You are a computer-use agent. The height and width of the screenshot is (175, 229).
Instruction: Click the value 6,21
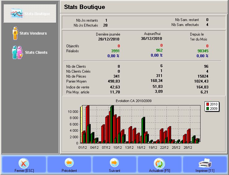coord(204,92)
